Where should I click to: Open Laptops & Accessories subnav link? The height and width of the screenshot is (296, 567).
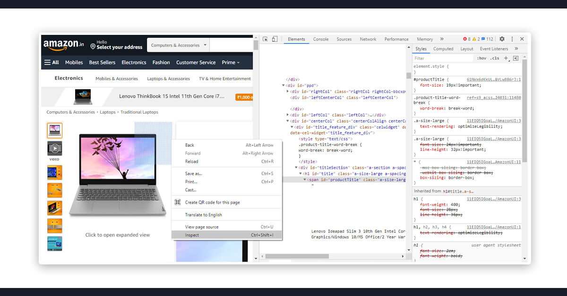168,79
